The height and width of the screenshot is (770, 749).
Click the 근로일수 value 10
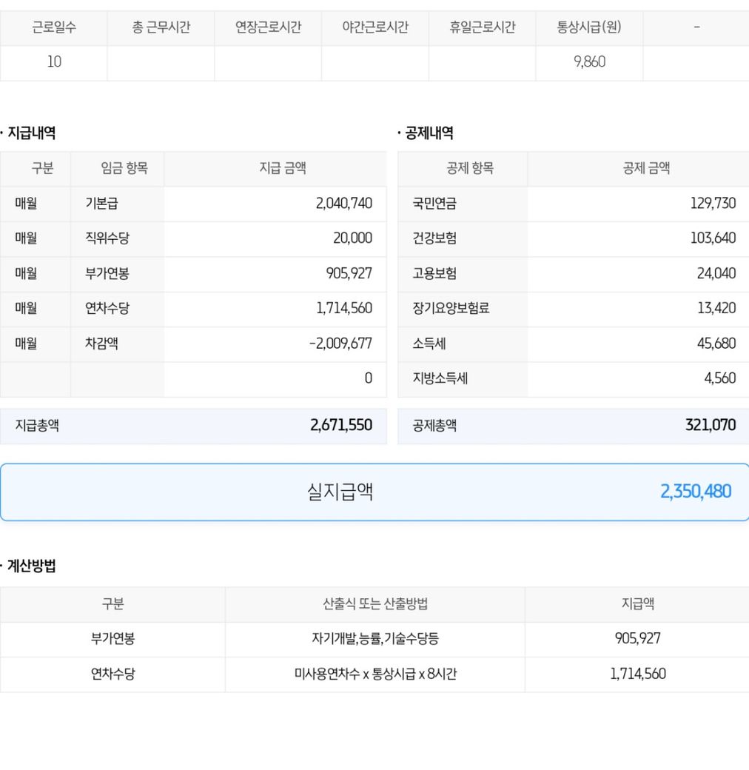click(54, 62)
